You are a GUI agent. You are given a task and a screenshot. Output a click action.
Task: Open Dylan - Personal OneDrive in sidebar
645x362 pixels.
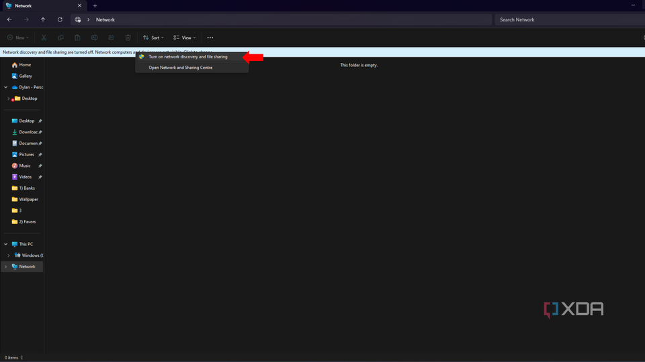(x=28, y=87)
